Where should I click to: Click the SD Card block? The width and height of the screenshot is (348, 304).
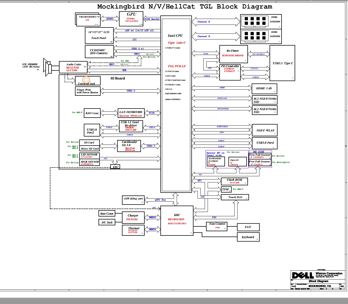click(x=90, y=142)
